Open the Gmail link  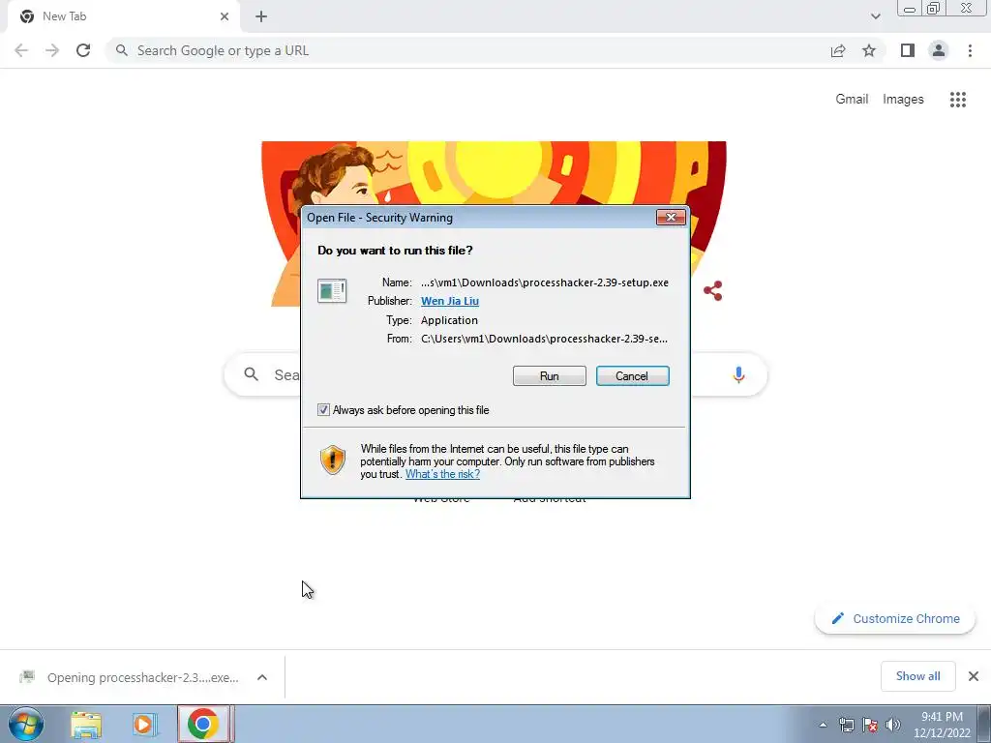point(852,100)
